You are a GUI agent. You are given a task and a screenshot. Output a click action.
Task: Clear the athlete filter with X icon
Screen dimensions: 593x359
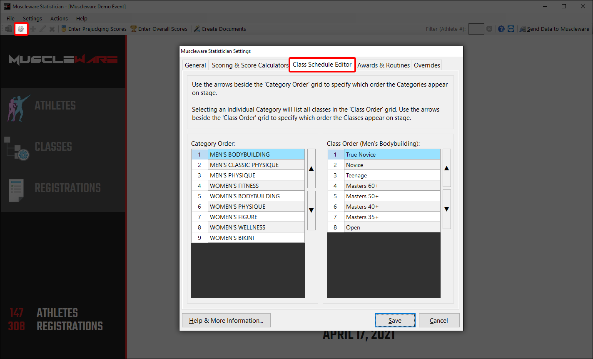tap(489, 29)
